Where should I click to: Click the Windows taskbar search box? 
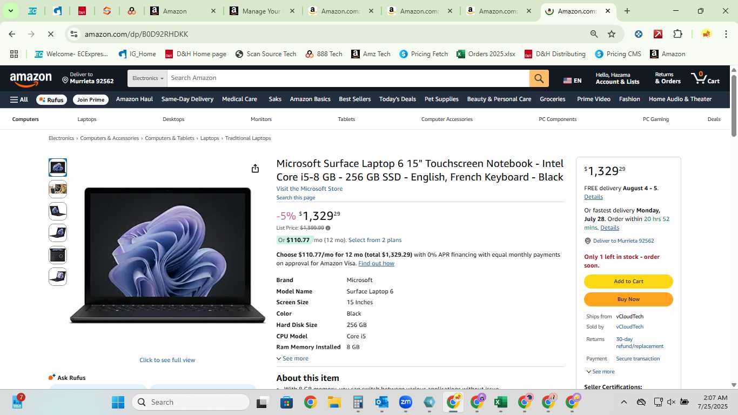191,402
